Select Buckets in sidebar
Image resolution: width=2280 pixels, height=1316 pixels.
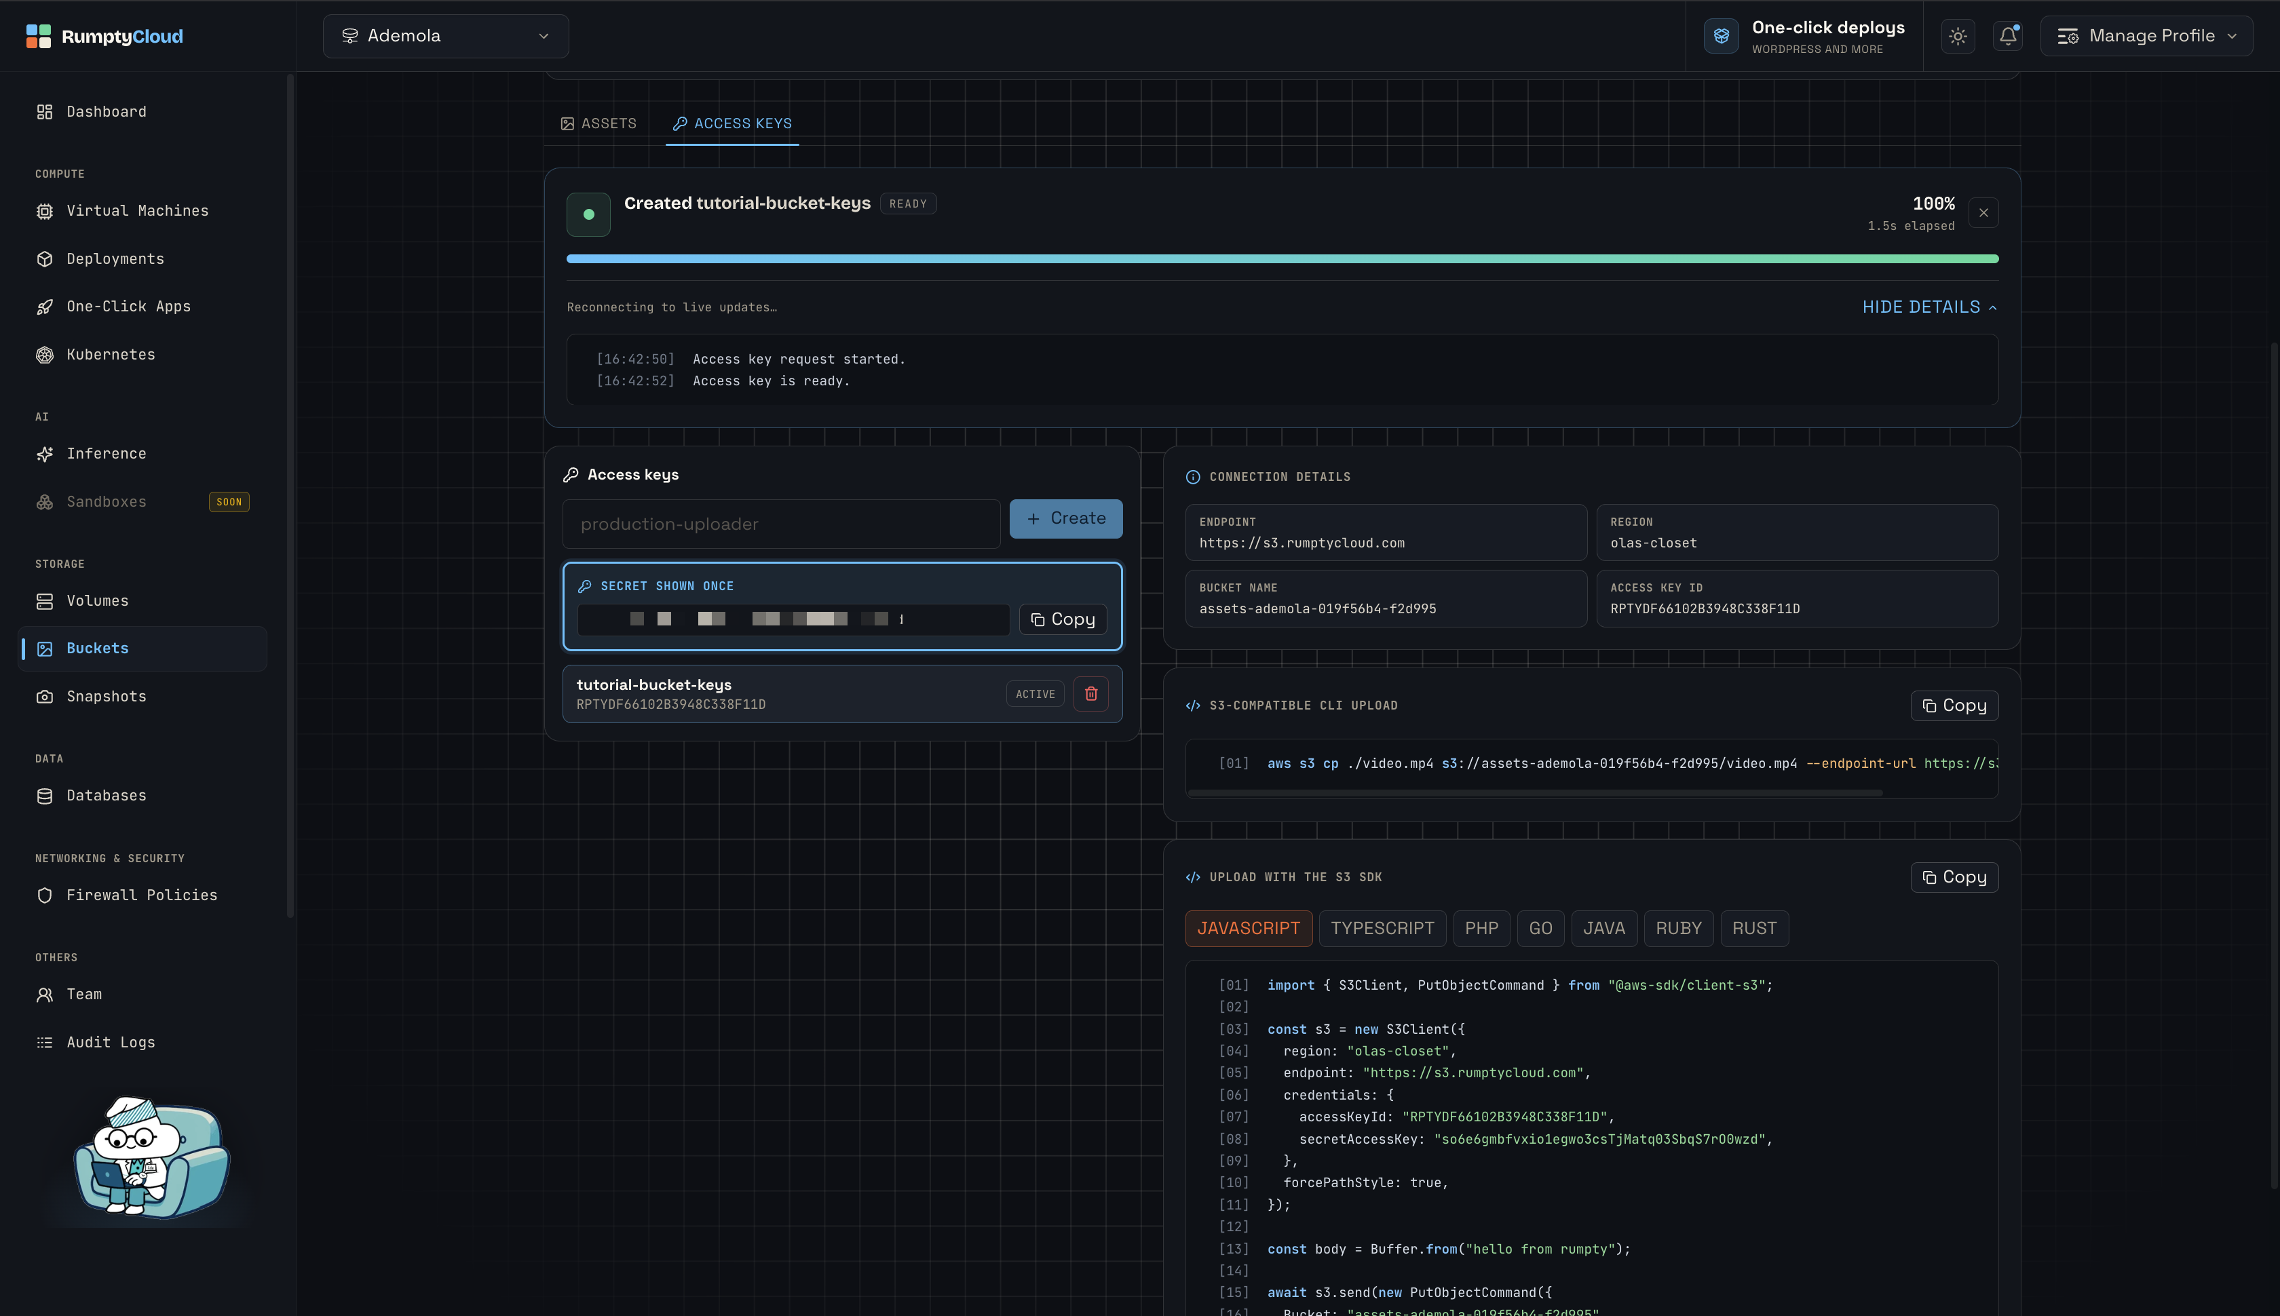(x=142, y=649)
